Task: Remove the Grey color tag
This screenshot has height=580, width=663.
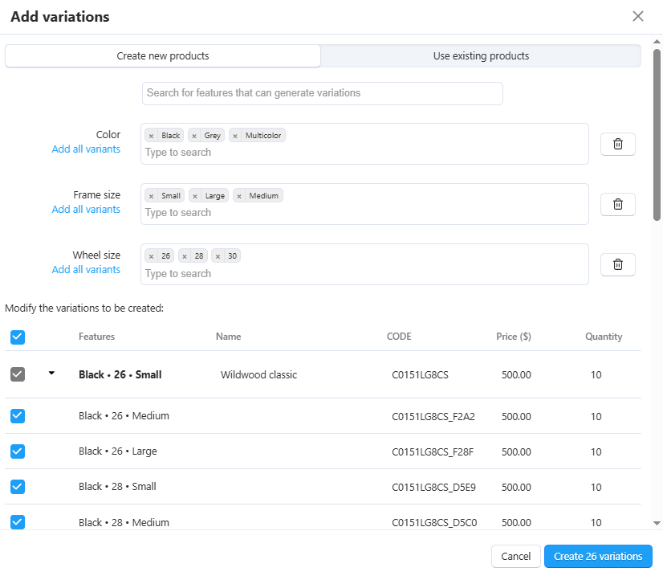Action: 194,136
